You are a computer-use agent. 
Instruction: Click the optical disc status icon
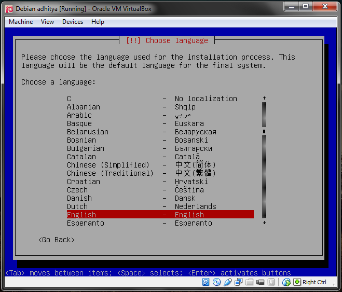[216, 282]
